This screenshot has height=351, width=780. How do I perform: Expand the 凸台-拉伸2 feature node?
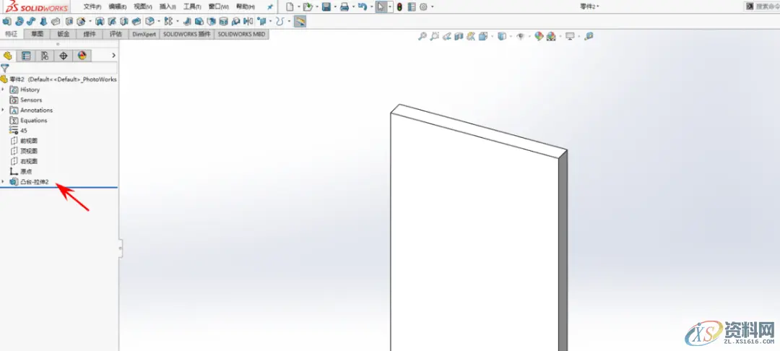pos(3,182)
